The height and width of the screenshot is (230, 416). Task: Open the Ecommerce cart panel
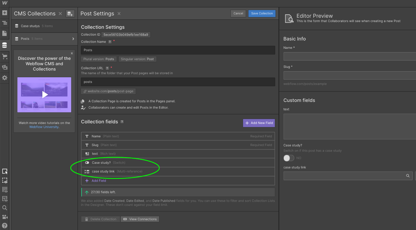pyautogui.click(x=4, y=56)
